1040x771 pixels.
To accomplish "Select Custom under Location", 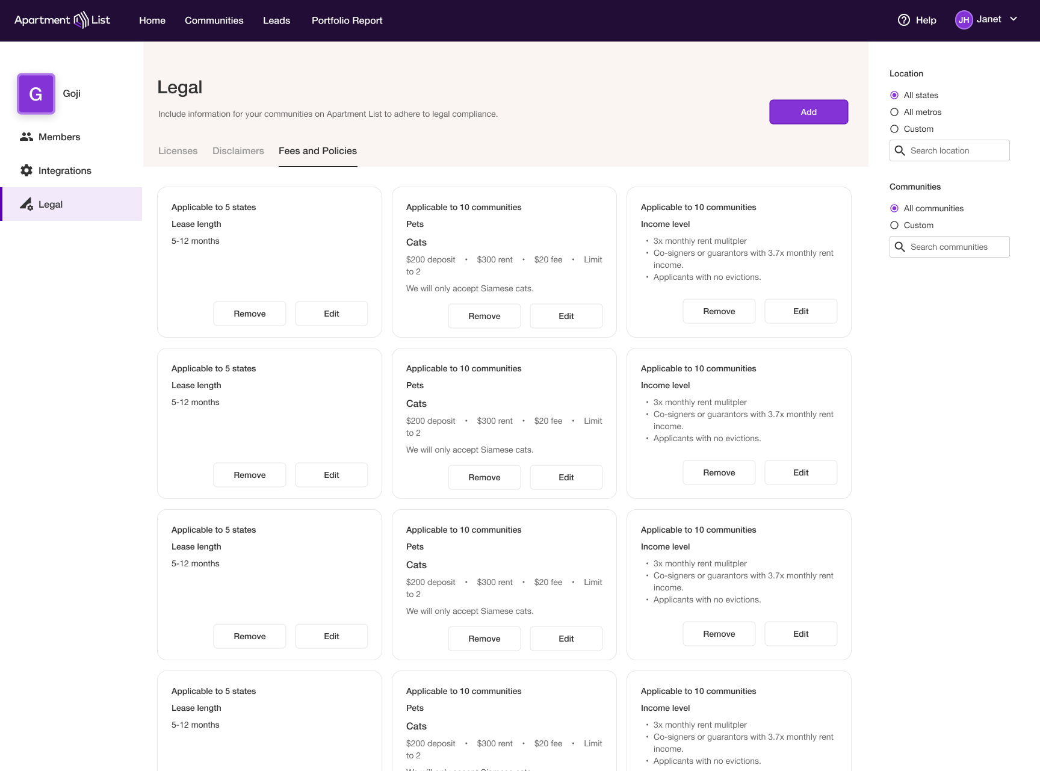I will pyautogui.click(x=894, y=129).
